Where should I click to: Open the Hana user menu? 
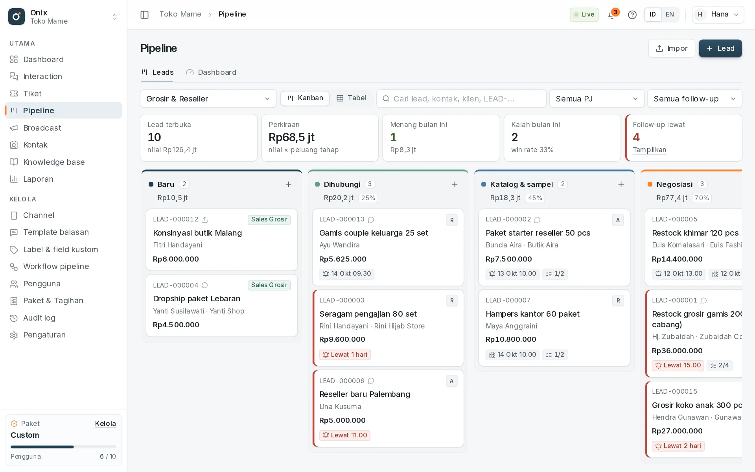coord(718,15)
